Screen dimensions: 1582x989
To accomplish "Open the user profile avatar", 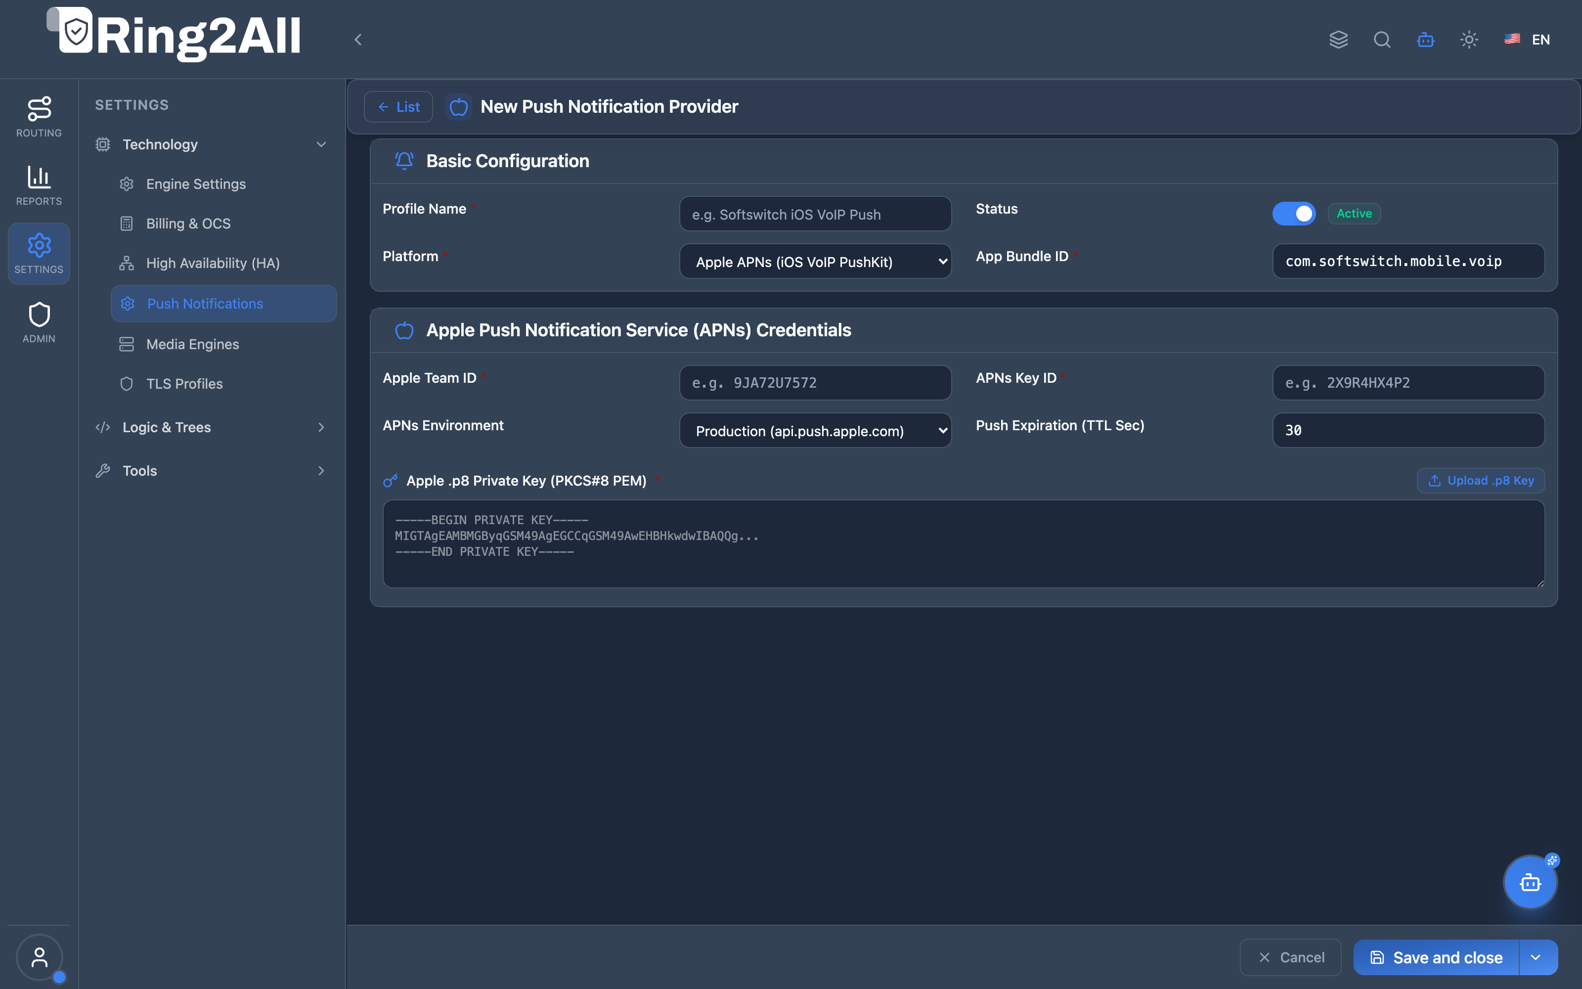I will 39,958.
